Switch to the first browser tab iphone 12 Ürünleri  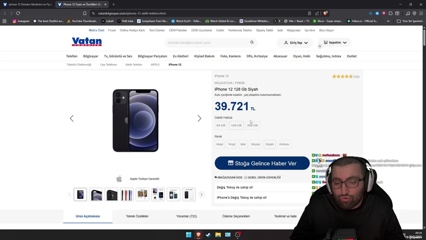click(28, 4)
